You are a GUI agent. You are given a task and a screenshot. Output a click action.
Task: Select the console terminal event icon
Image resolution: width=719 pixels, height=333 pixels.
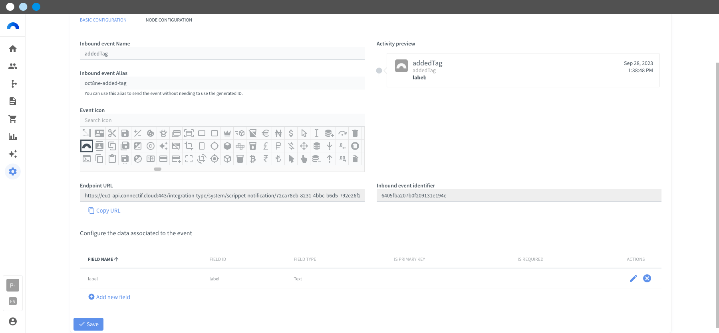[87, 159]
